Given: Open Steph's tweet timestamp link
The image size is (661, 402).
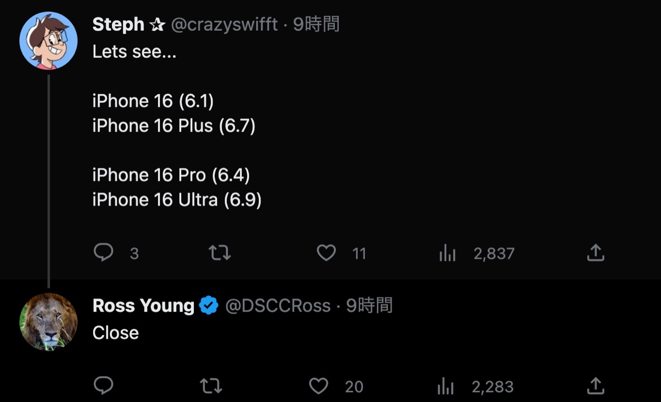Looking at the screenshot, I should (x=316, y=24).
